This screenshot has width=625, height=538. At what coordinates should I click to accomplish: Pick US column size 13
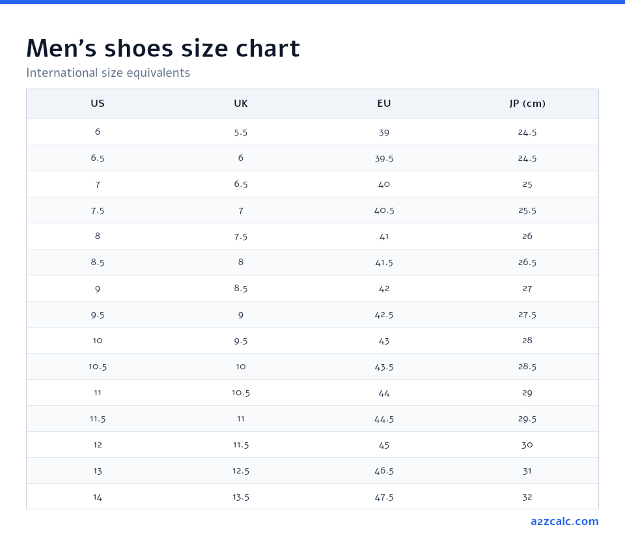coord(98,472)
